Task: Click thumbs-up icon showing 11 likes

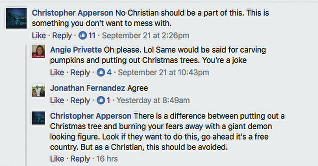Action: tap(83, 36)
